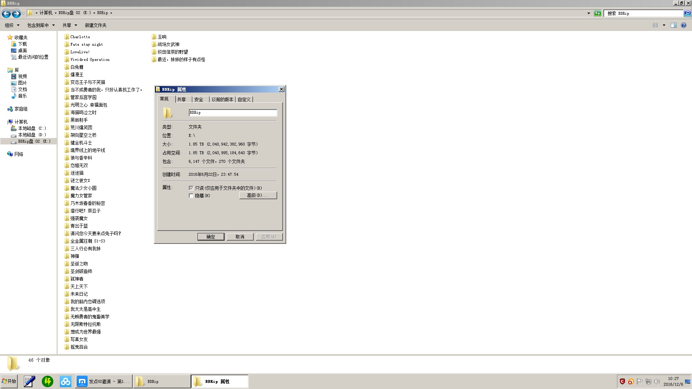Change view with the view mode icon
692x389 pixels.
(x=655, y=25)
